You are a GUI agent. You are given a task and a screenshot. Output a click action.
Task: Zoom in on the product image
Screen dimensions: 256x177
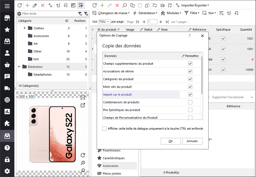[x=83, y=163]
